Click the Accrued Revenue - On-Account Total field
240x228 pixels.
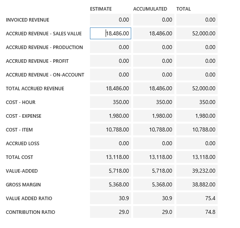[x=197, y=75]
